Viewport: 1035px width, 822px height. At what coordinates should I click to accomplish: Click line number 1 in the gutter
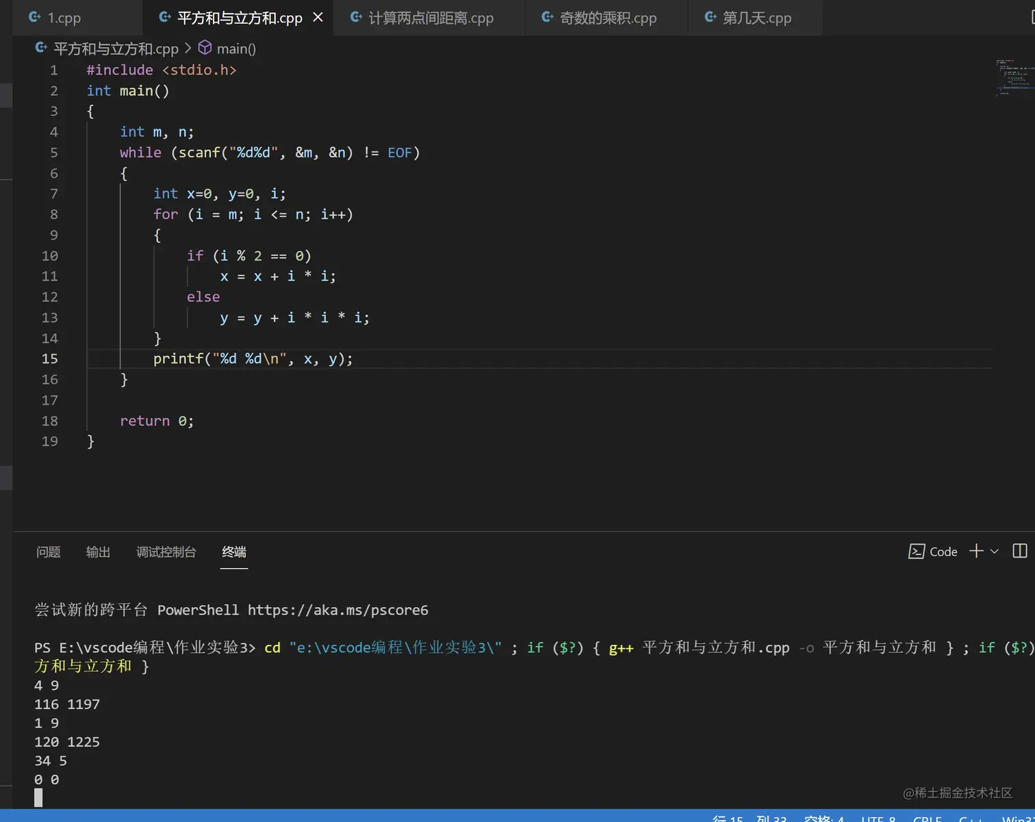(54, 70)
